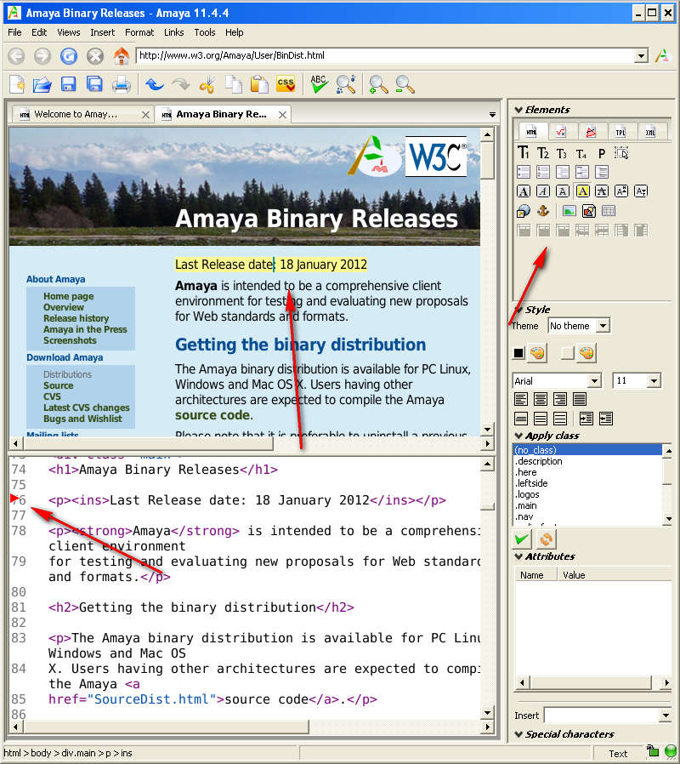The width and height of the screenshot is (680, 764).
Task: Click the scissors Cut icon
Action: pyautogui.click(x=207, y=84)
